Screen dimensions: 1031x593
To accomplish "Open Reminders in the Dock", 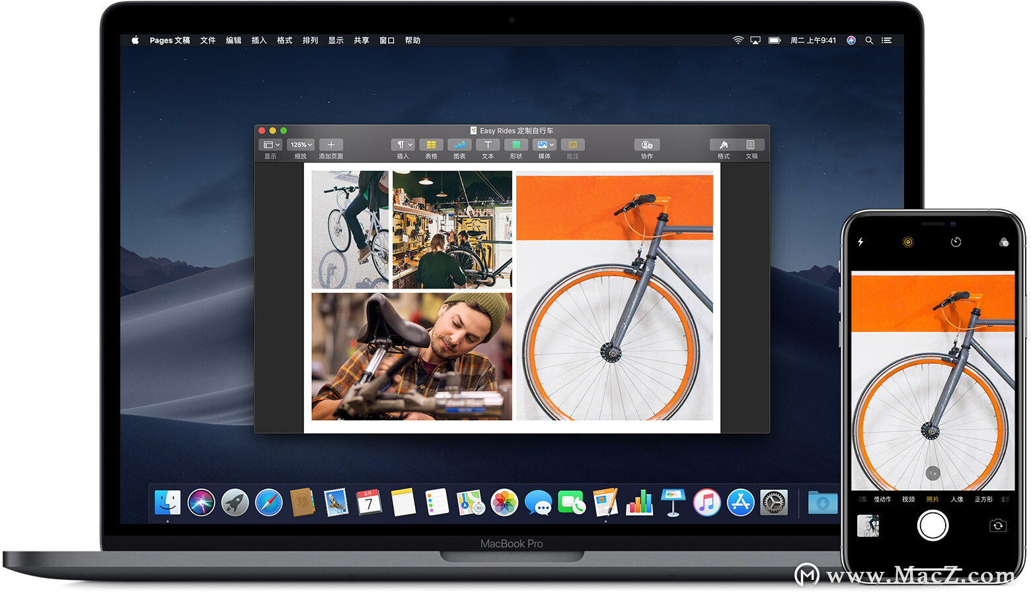I will pos(437,503).
